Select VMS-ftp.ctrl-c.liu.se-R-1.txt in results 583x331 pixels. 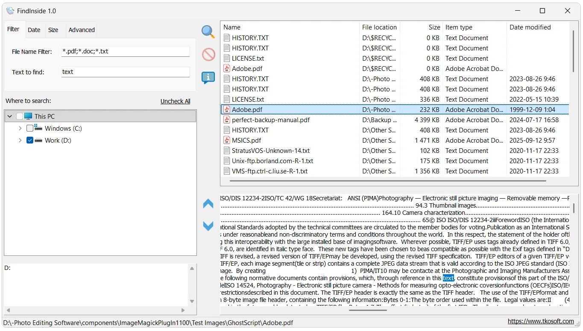pos(395,171)
